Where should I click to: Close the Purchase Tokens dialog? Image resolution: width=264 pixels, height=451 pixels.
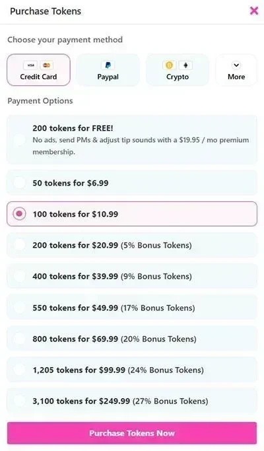tap(253, 11)
